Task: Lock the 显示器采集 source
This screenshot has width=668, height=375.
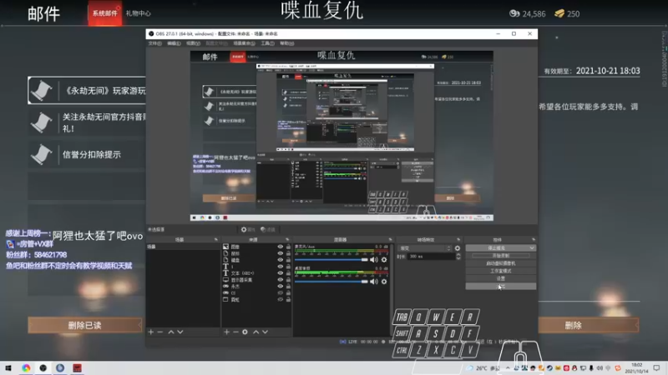Action: click(x=288, y=280)
